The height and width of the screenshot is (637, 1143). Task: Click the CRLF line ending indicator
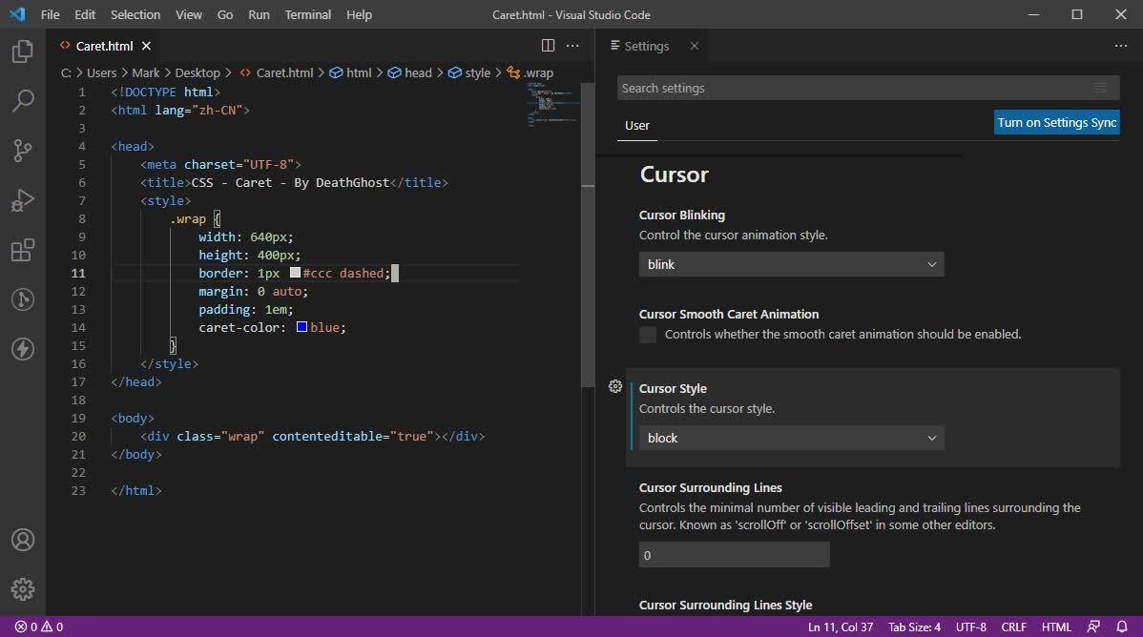[x=1013, y=627]
